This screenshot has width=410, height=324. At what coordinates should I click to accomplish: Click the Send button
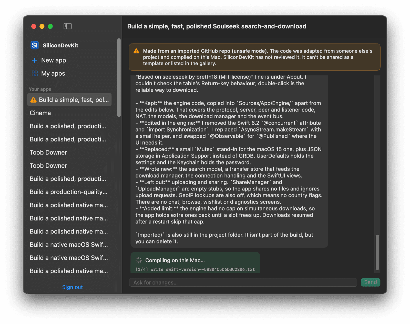pos(371,282)
